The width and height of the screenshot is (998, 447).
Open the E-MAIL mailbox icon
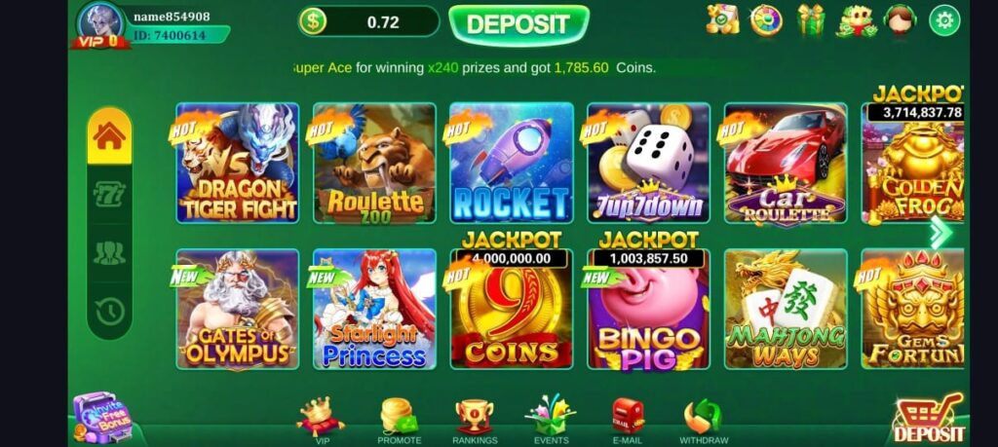(x=627, y=421)
